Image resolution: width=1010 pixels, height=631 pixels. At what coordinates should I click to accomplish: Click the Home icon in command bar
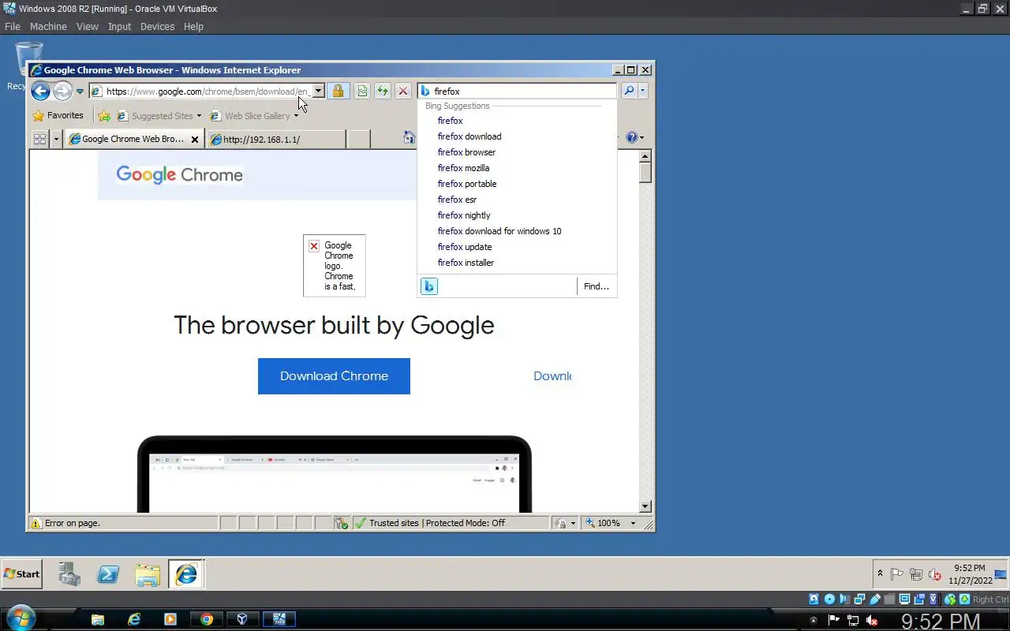[x=409, y=137]
